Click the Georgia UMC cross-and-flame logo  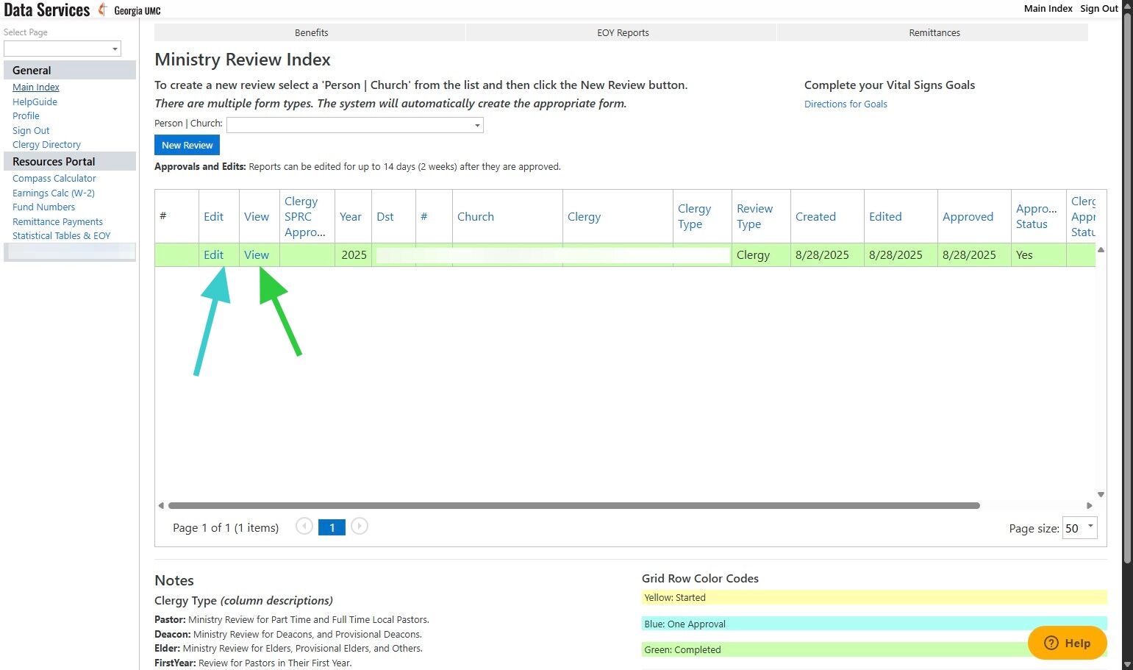[103, 10]
